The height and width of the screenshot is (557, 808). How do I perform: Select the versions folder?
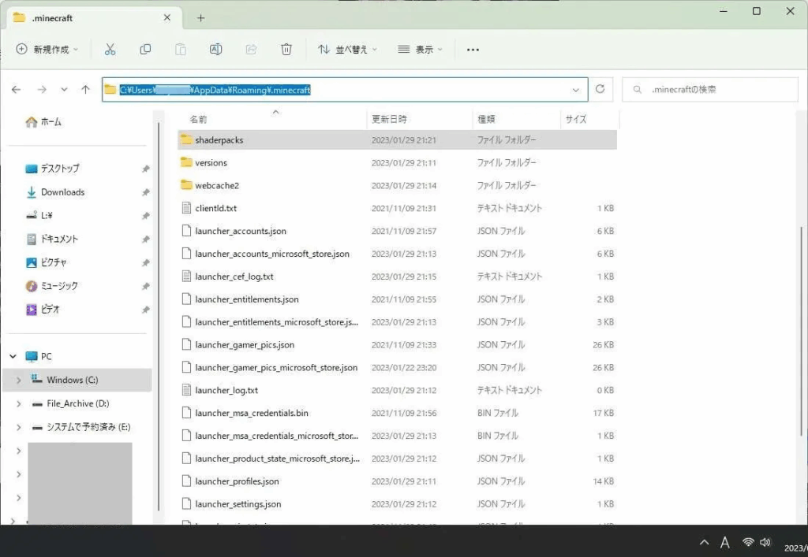211,163
